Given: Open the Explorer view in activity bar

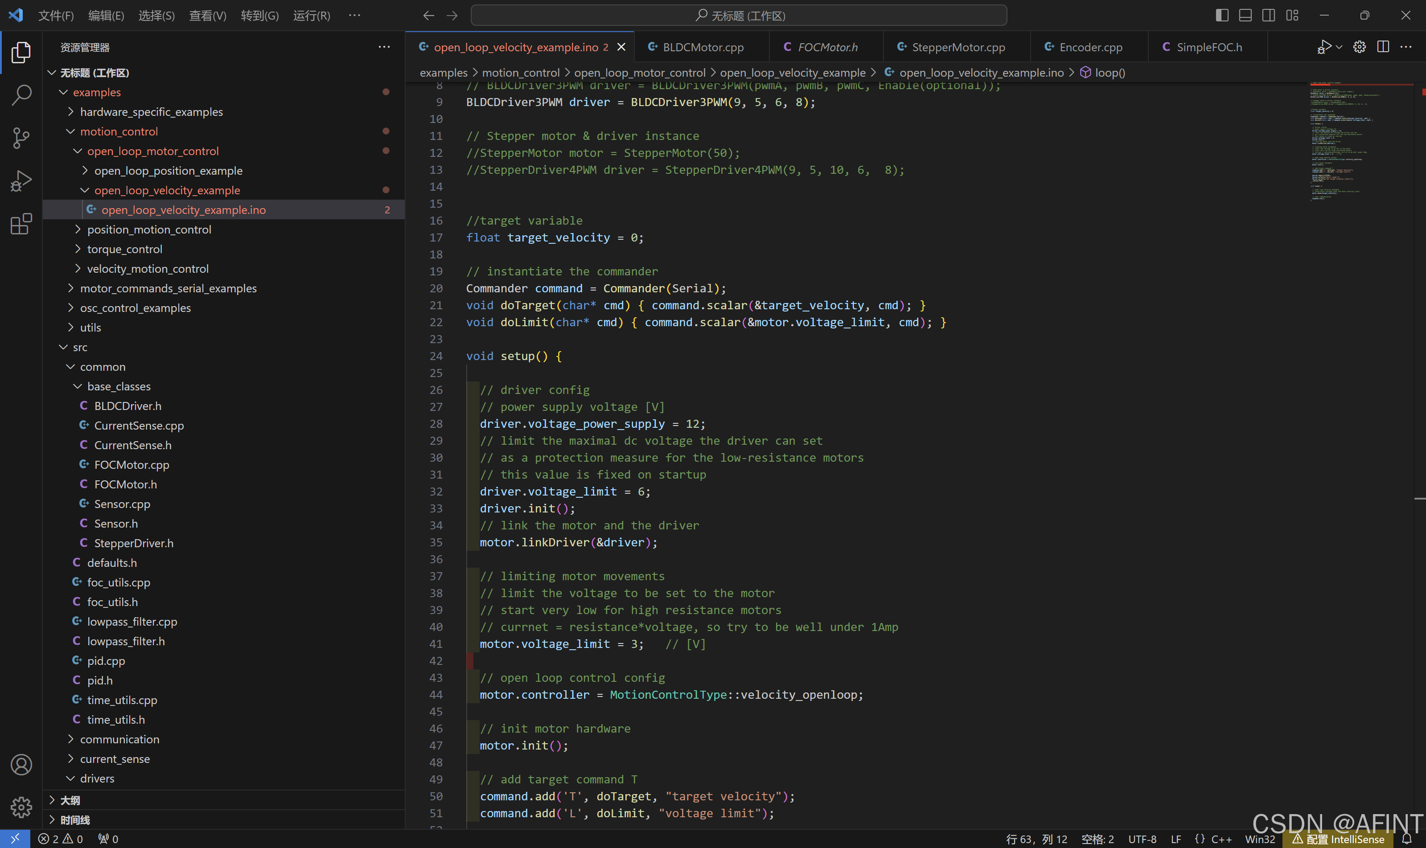Looking at the screenshot, I should pyautogui.click(x=21, y=52).
